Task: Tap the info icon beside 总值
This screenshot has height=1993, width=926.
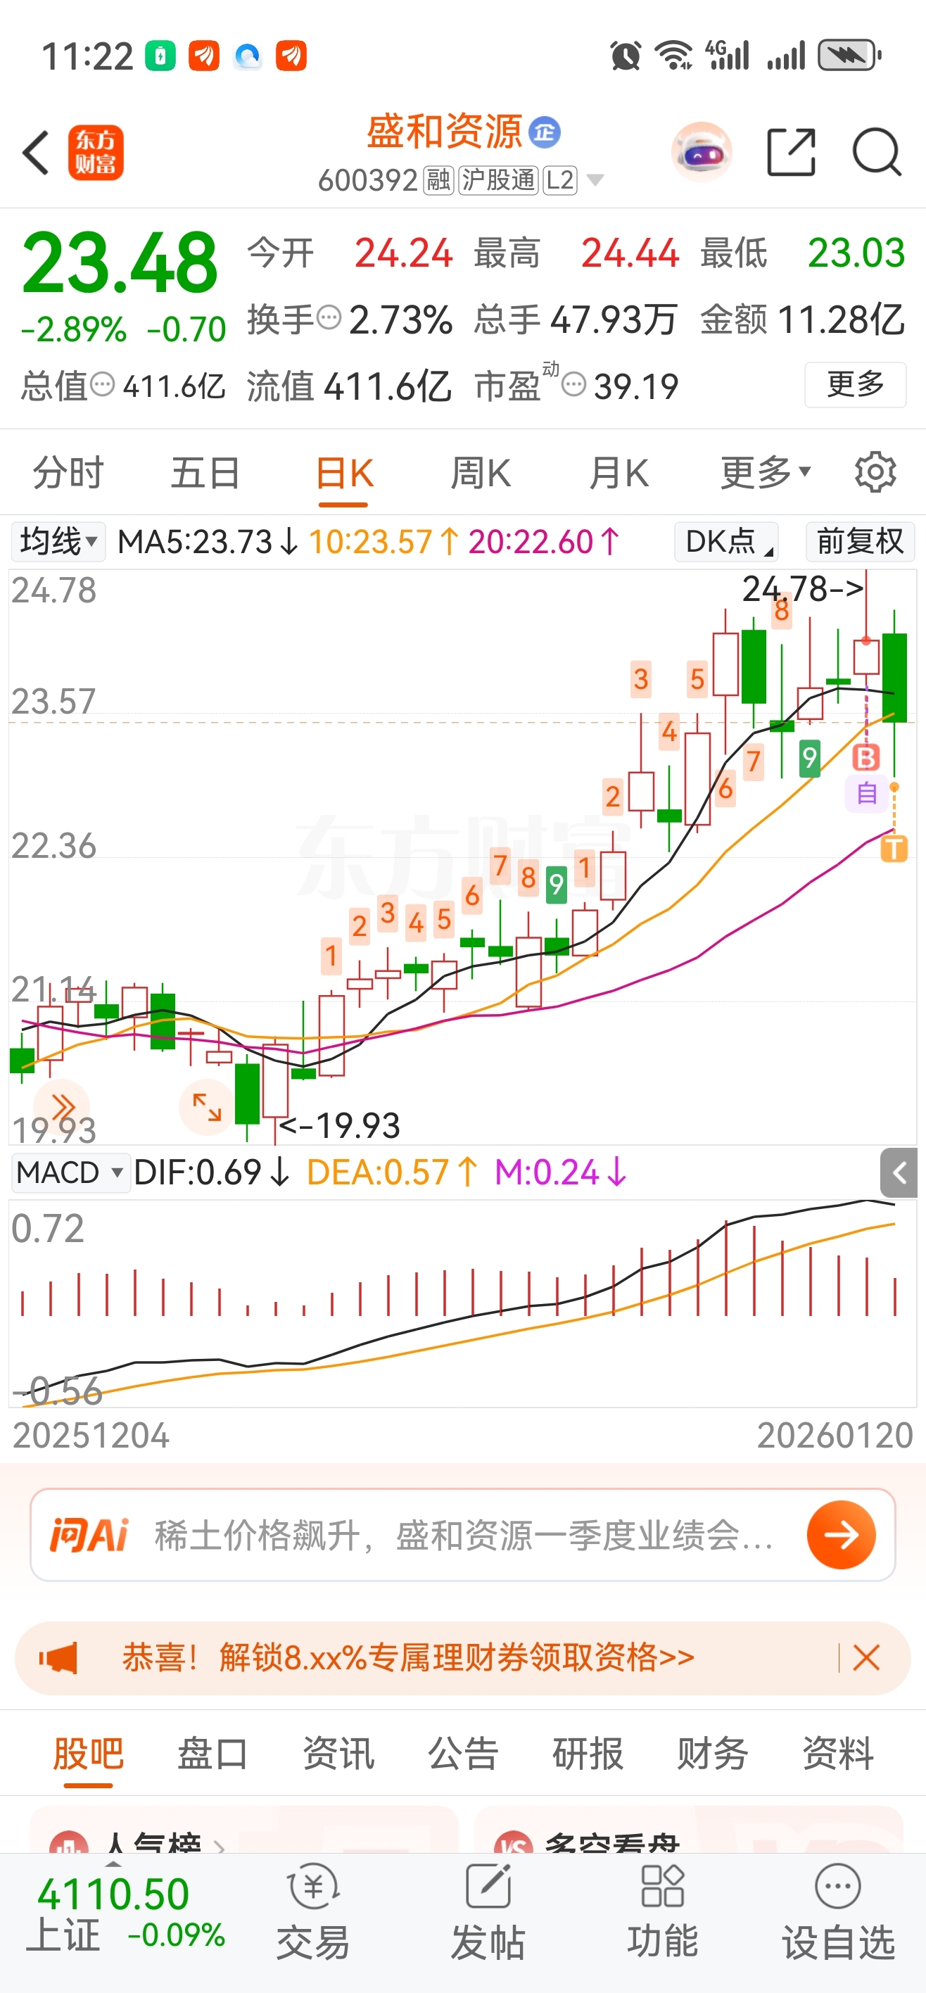Action: [102, 384]
